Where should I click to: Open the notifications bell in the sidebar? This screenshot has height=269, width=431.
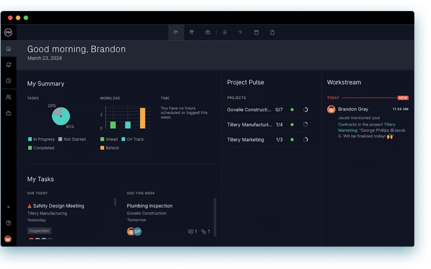9,64
